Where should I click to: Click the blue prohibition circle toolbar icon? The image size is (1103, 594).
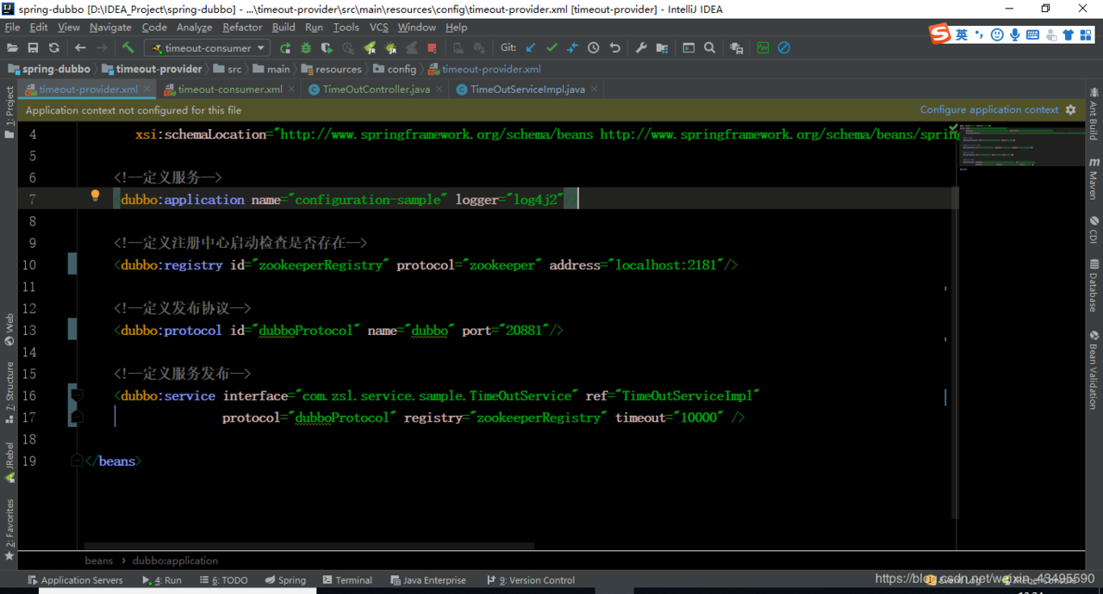pyautogui.click(x=784, y=48)
